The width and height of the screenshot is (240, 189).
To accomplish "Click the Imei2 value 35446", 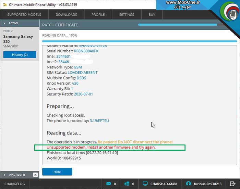I will click(x=64, y=62).
